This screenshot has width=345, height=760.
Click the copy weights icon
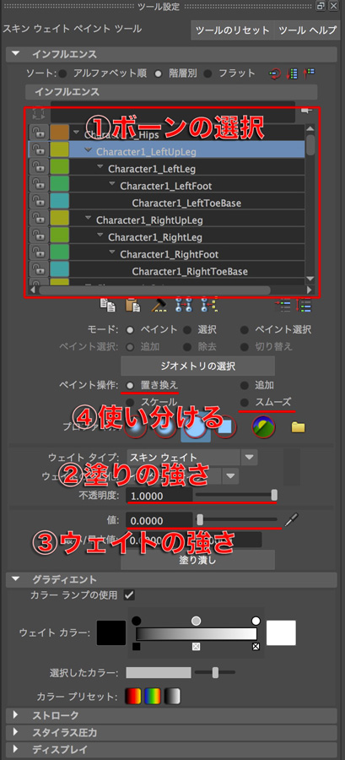(105, 304)
